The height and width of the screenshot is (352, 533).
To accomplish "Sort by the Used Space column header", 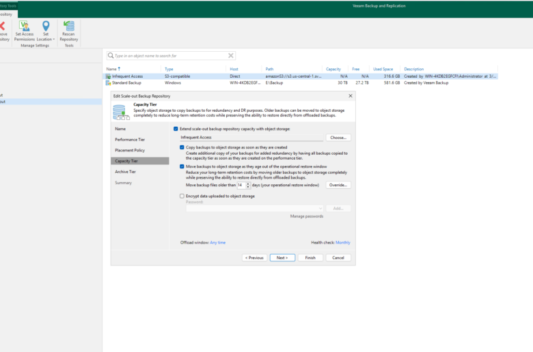I will pos(383,70).
